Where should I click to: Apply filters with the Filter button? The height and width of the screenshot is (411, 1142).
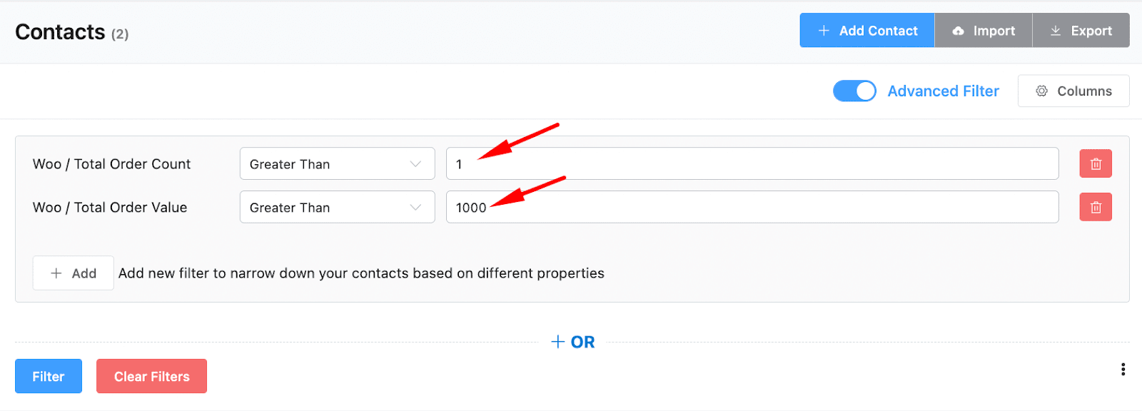(x=48, y=376)
